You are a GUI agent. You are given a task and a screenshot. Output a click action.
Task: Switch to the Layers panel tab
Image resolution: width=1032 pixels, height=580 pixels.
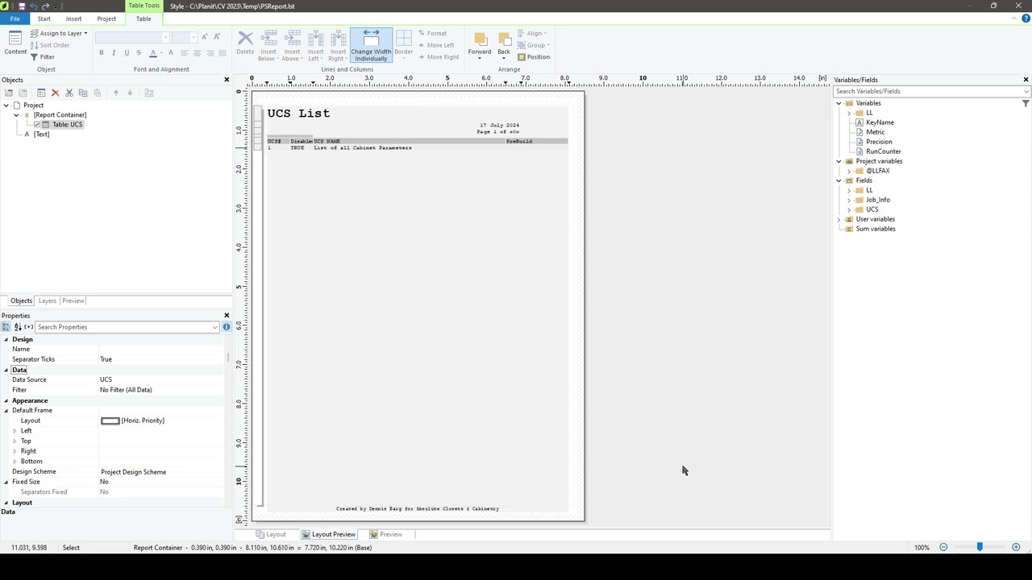pyautogui.click(x=48, y=300)
